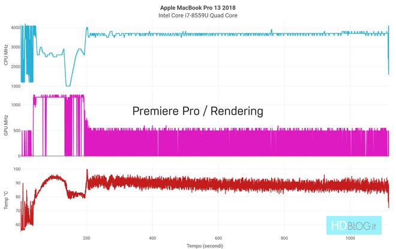This screenshot has height=249, width=396.
Task: Click the blue CPU frequency line
Action: coord(240,34)
